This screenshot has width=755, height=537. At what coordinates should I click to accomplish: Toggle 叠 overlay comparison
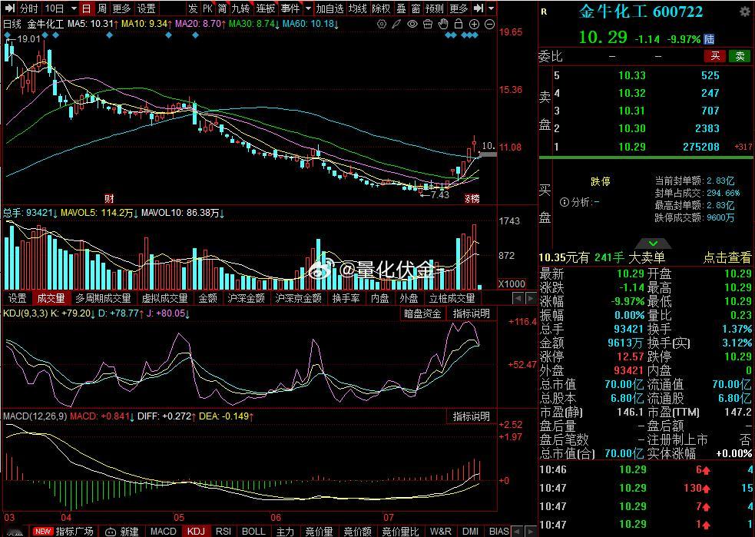click(401, 8)
